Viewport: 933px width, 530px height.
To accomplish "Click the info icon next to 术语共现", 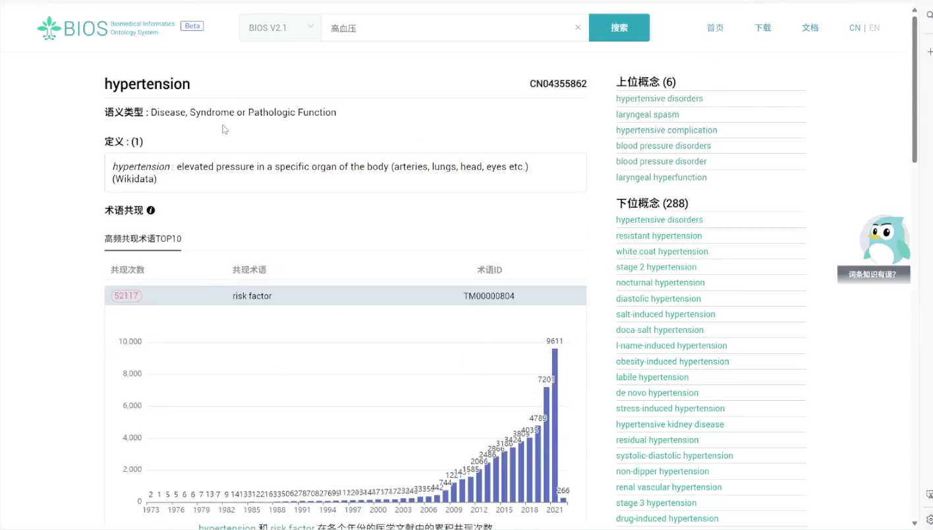I will tap(151, 210).
